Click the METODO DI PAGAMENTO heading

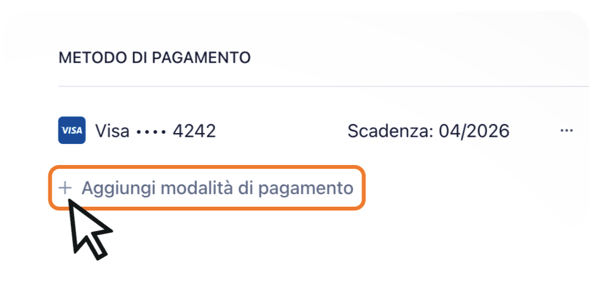point(154,58)
